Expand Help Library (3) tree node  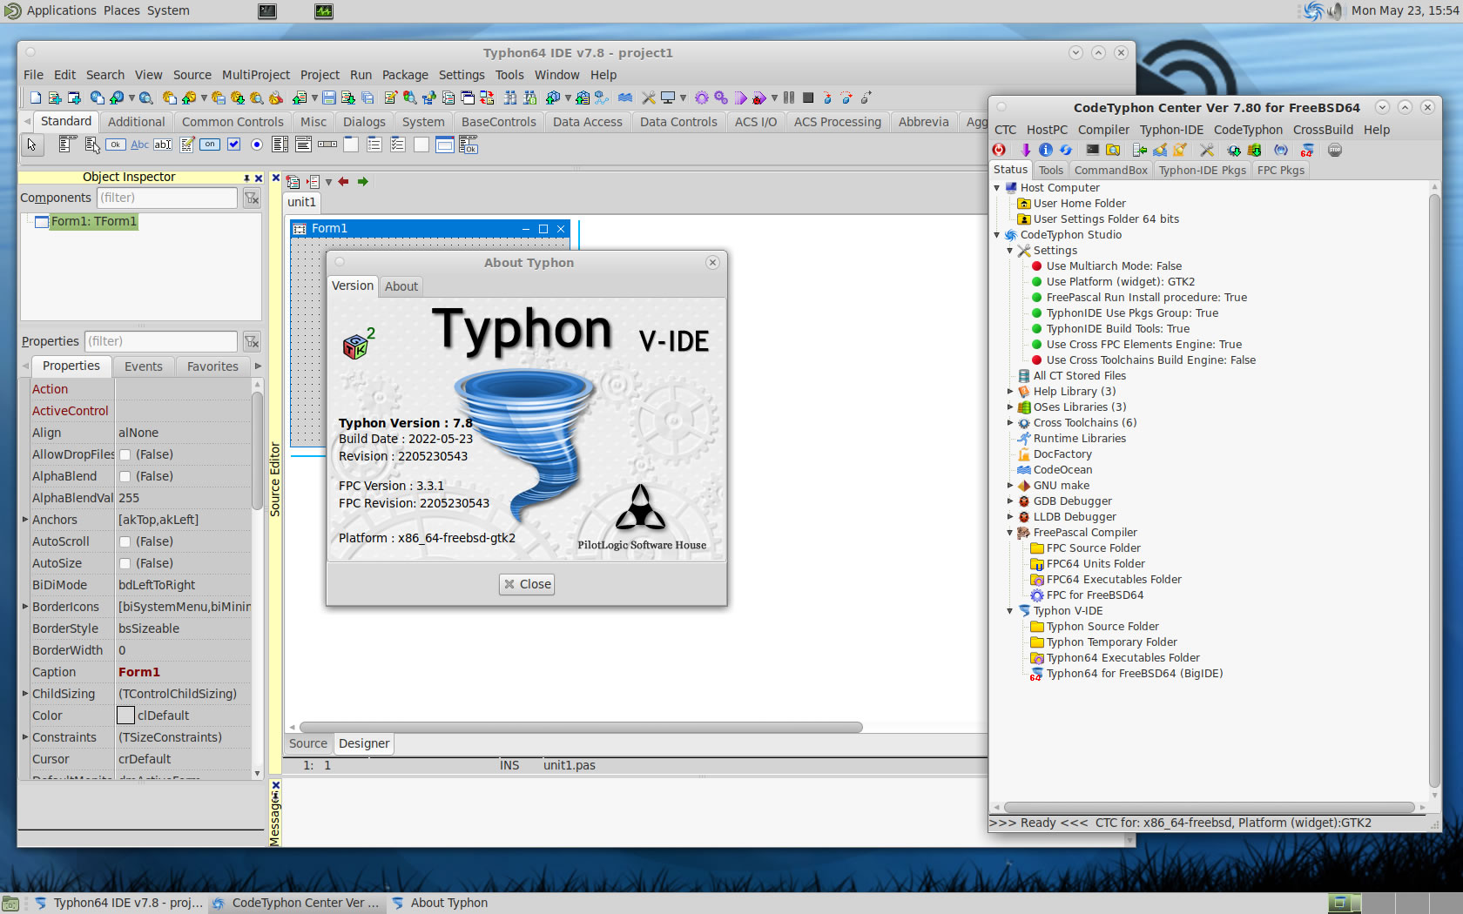click(x=1010, y=392)
